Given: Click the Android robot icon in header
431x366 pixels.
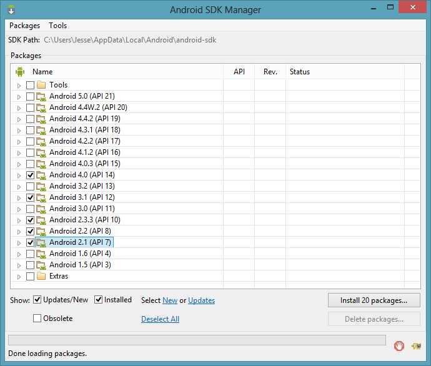Looking at the screenshot, I should 19,72.
